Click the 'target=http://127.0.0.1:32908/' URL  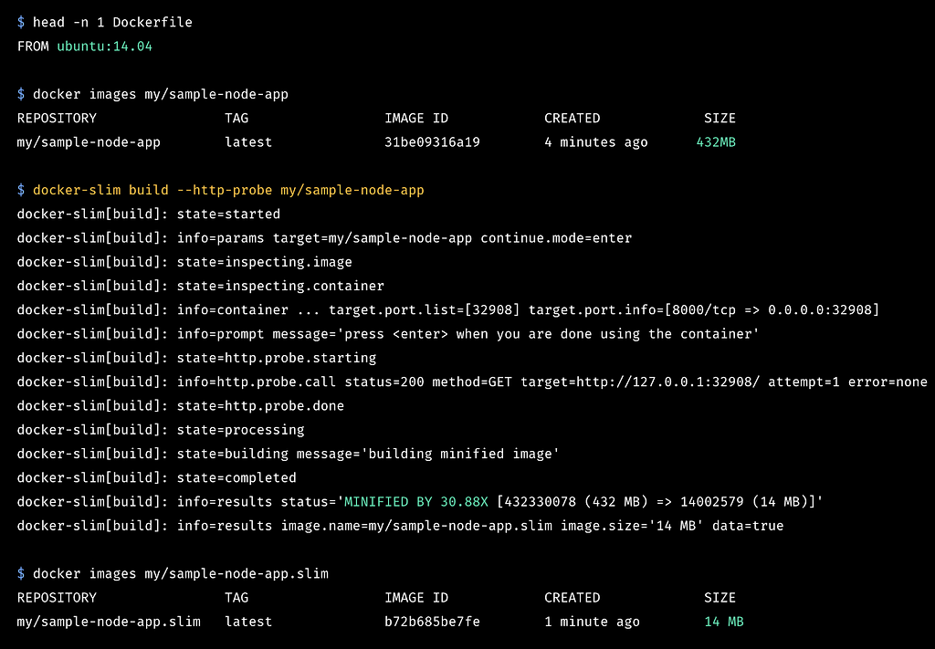640,382
